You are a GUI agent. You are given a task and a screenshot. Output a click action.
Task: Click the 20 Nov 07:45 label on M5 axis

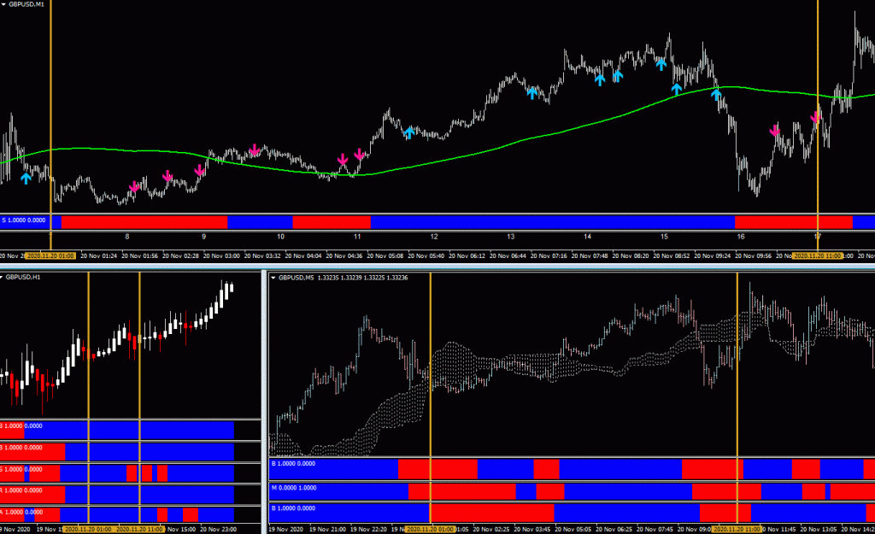655,529
